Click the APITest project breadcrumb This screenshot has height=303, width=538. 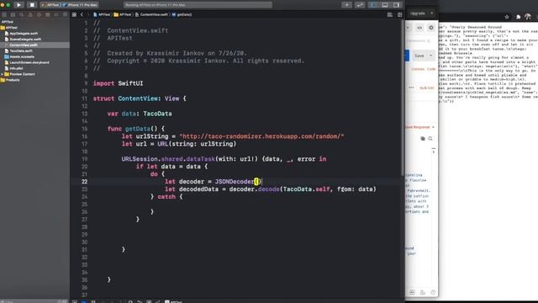coord(102,15)
